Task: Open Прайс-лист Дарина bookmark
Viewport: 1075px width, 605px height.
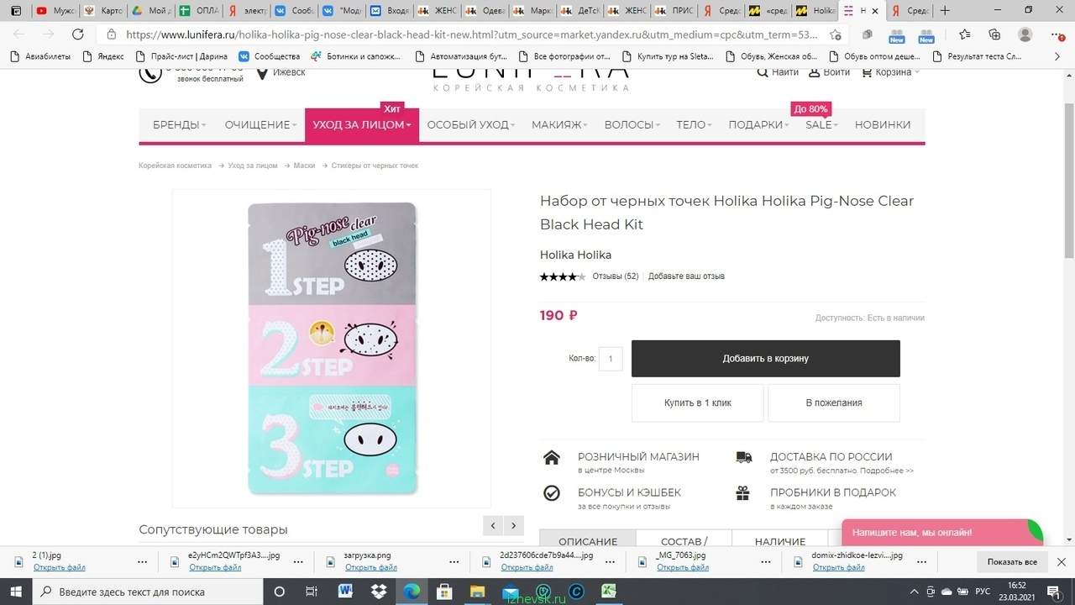Action: tap(181, 56)
